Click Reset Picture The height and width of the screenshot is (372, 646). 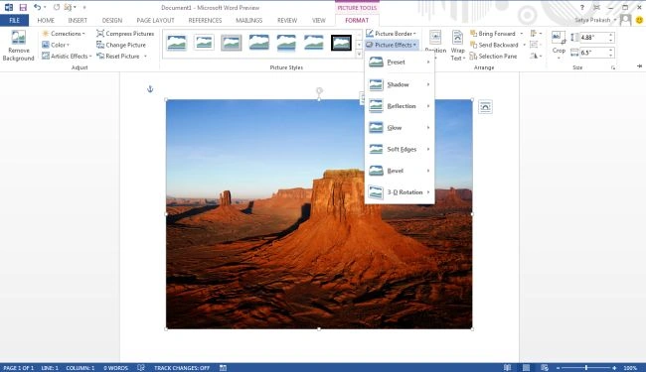(x=118, y=56)
